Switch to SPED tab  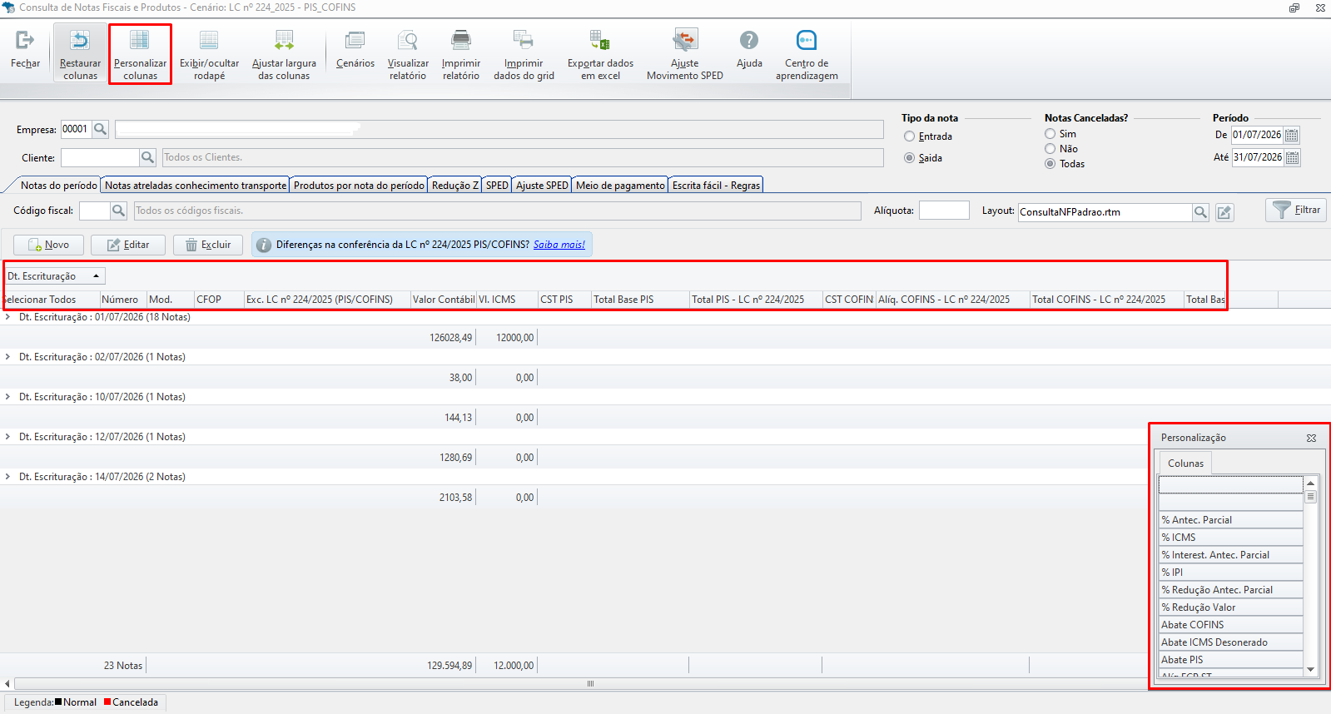pyautogui.click(x=497, y=186)
